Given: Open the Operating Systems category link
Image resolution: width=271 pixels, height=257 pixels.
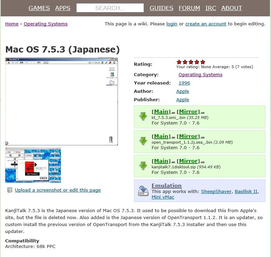Looking at the screenshot, I should pos(200,75).
